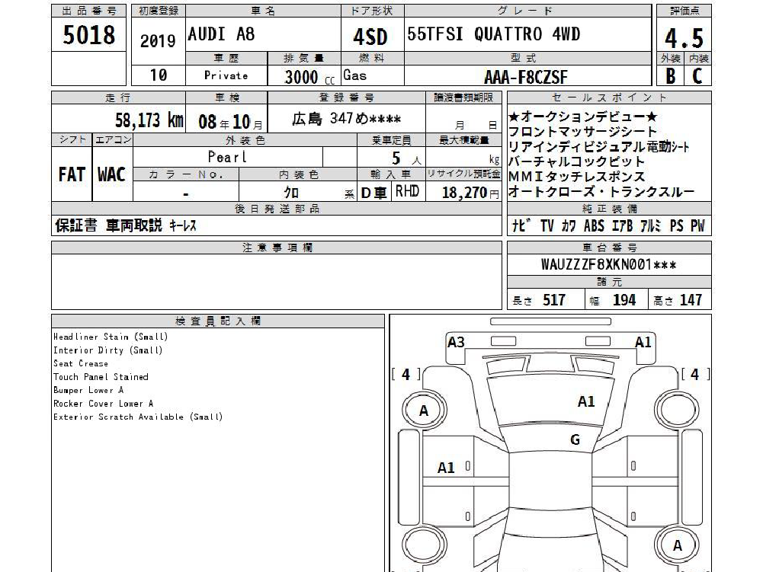Click the exterior grade B

pyautogui.click(x=671, y=76)
